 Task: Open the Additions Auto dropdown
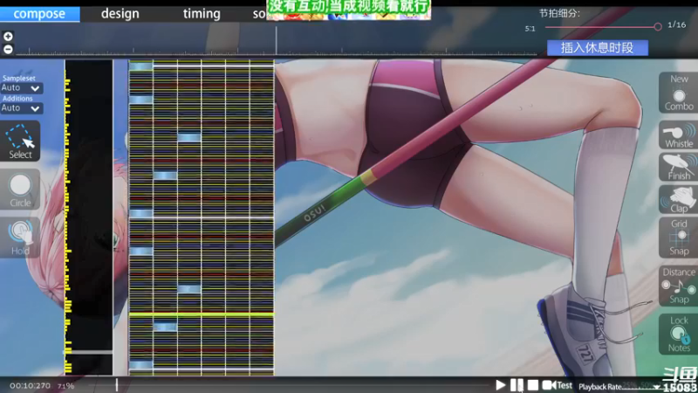coord(21,107)
